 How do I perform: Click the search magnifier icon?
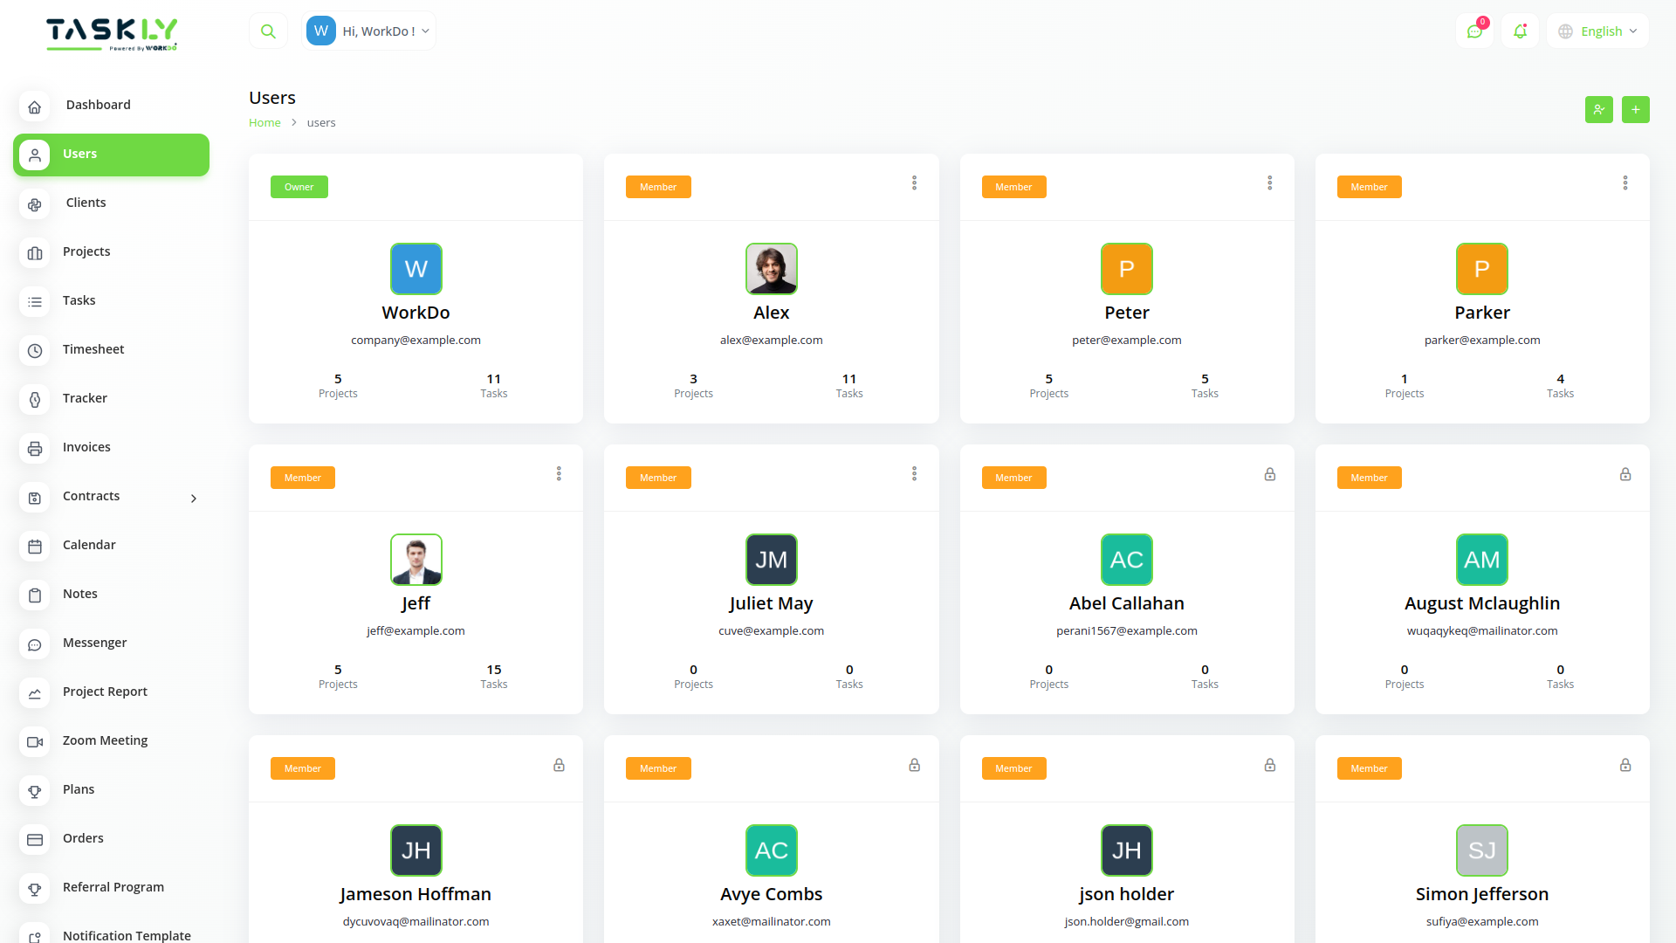268,31
